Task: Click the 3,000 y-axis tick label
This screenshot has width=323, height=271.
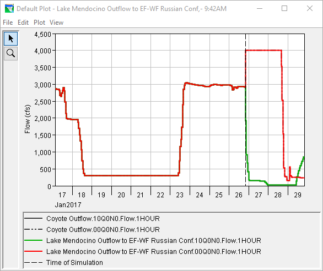Action: (x=42, y=85)
